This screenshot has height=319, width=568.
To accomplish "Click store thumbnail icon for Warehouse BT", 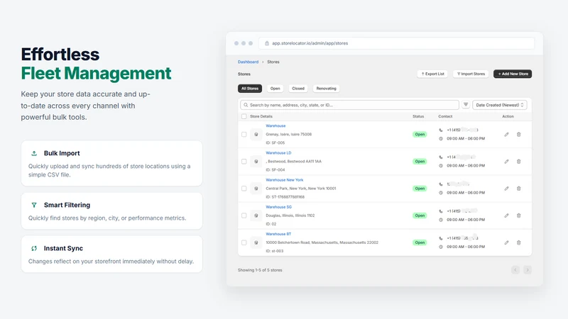I will [x=256, y=242].
